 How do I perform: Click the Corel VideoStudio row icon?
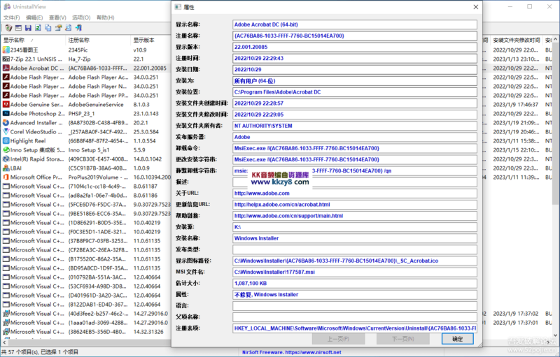point(6,132)
